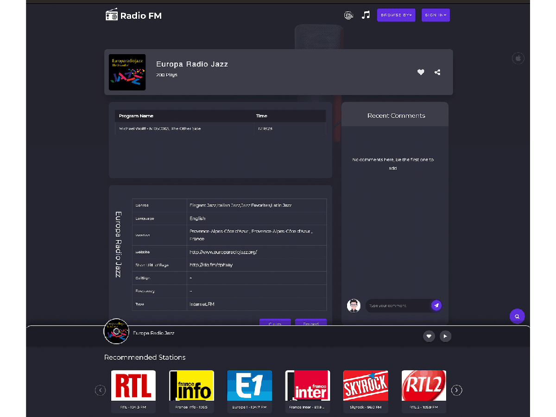
Task: Open the France Info station
Action: pos(191,391)
